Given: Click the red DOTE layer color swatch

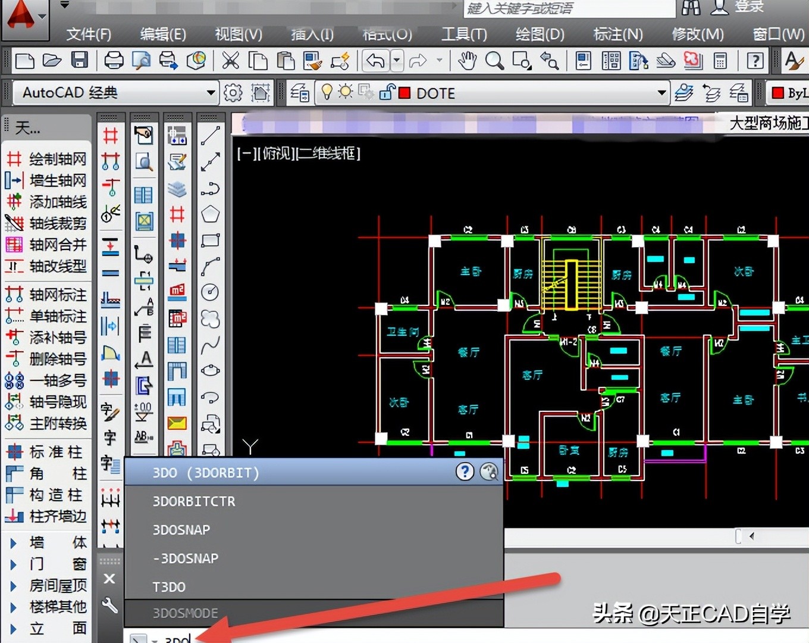Looking at the screenshot, I should [404, 93].
